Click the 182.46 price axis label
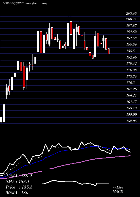The height and width of the screenshot is (197, 140). 131,57
